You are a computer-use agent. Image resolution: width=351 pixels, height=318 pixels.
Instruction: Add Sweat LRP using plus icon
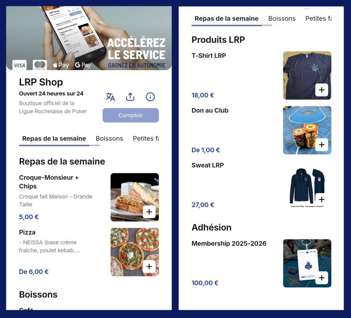coord(322,199)
